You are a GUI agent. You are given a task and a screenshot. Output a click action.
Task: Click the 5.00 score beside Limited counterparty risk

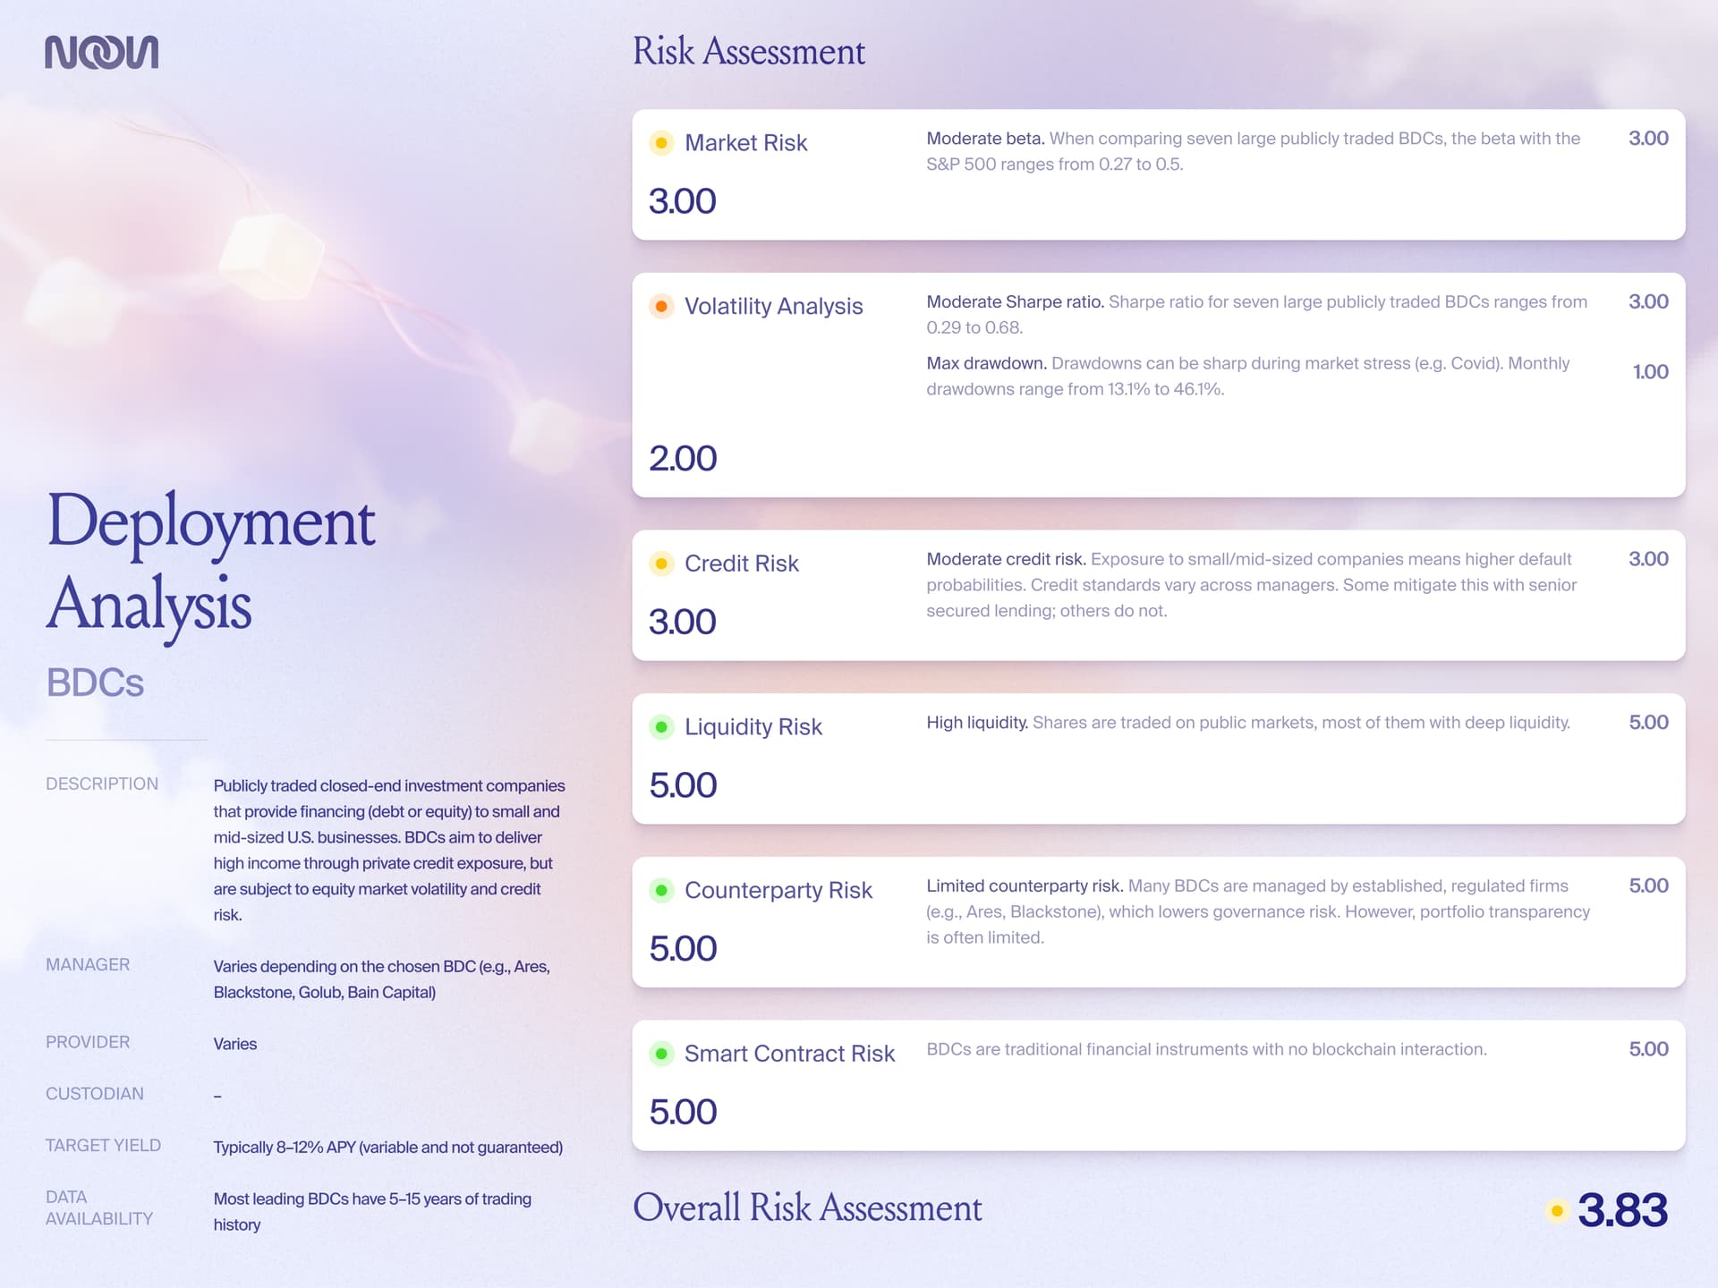pyautogui.click(x=1648, y=886)
